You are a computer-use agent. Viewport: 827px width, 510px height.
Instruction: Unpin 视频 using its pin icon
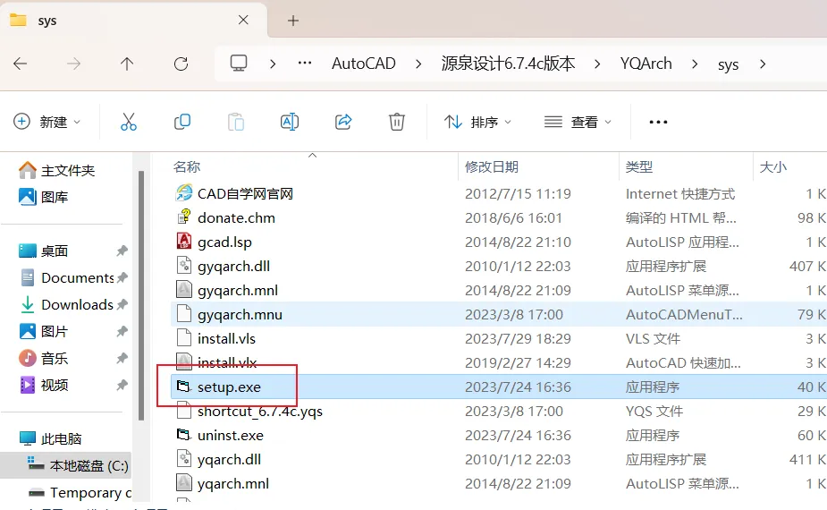click(x=122, y=385)
